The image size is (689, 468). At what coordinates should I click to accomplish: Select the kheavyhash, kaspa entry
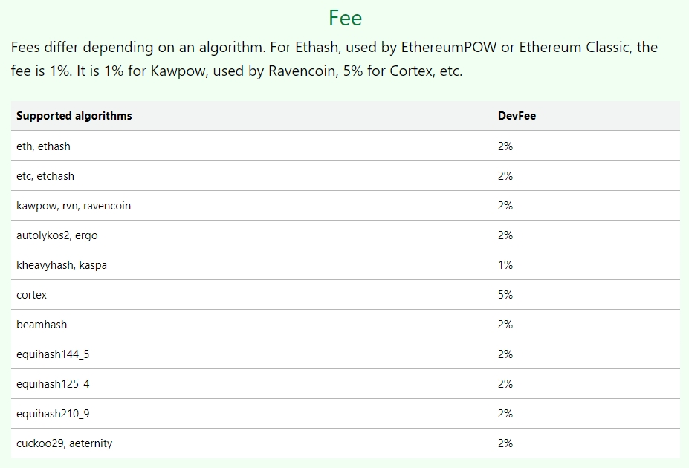[62, 265]
